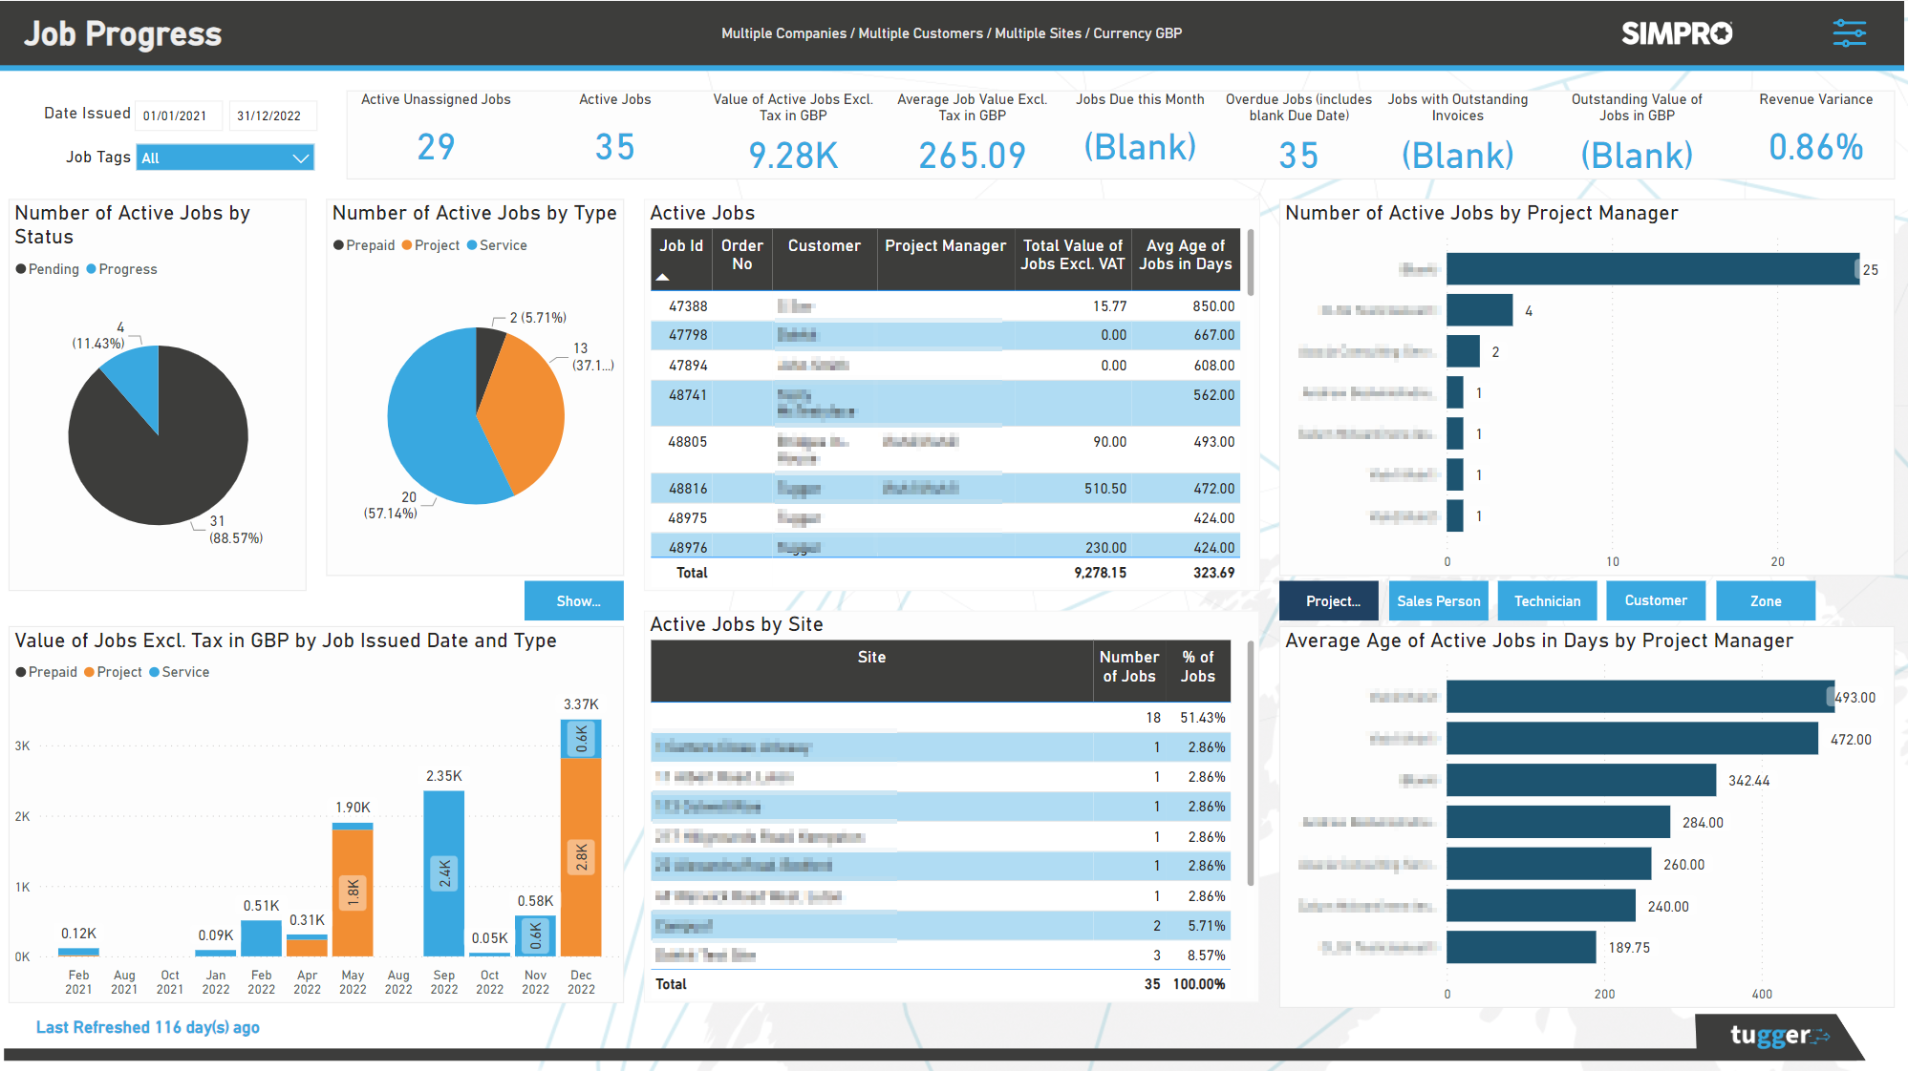Click the Project... breakdown button

click(x=1329, y=600)
